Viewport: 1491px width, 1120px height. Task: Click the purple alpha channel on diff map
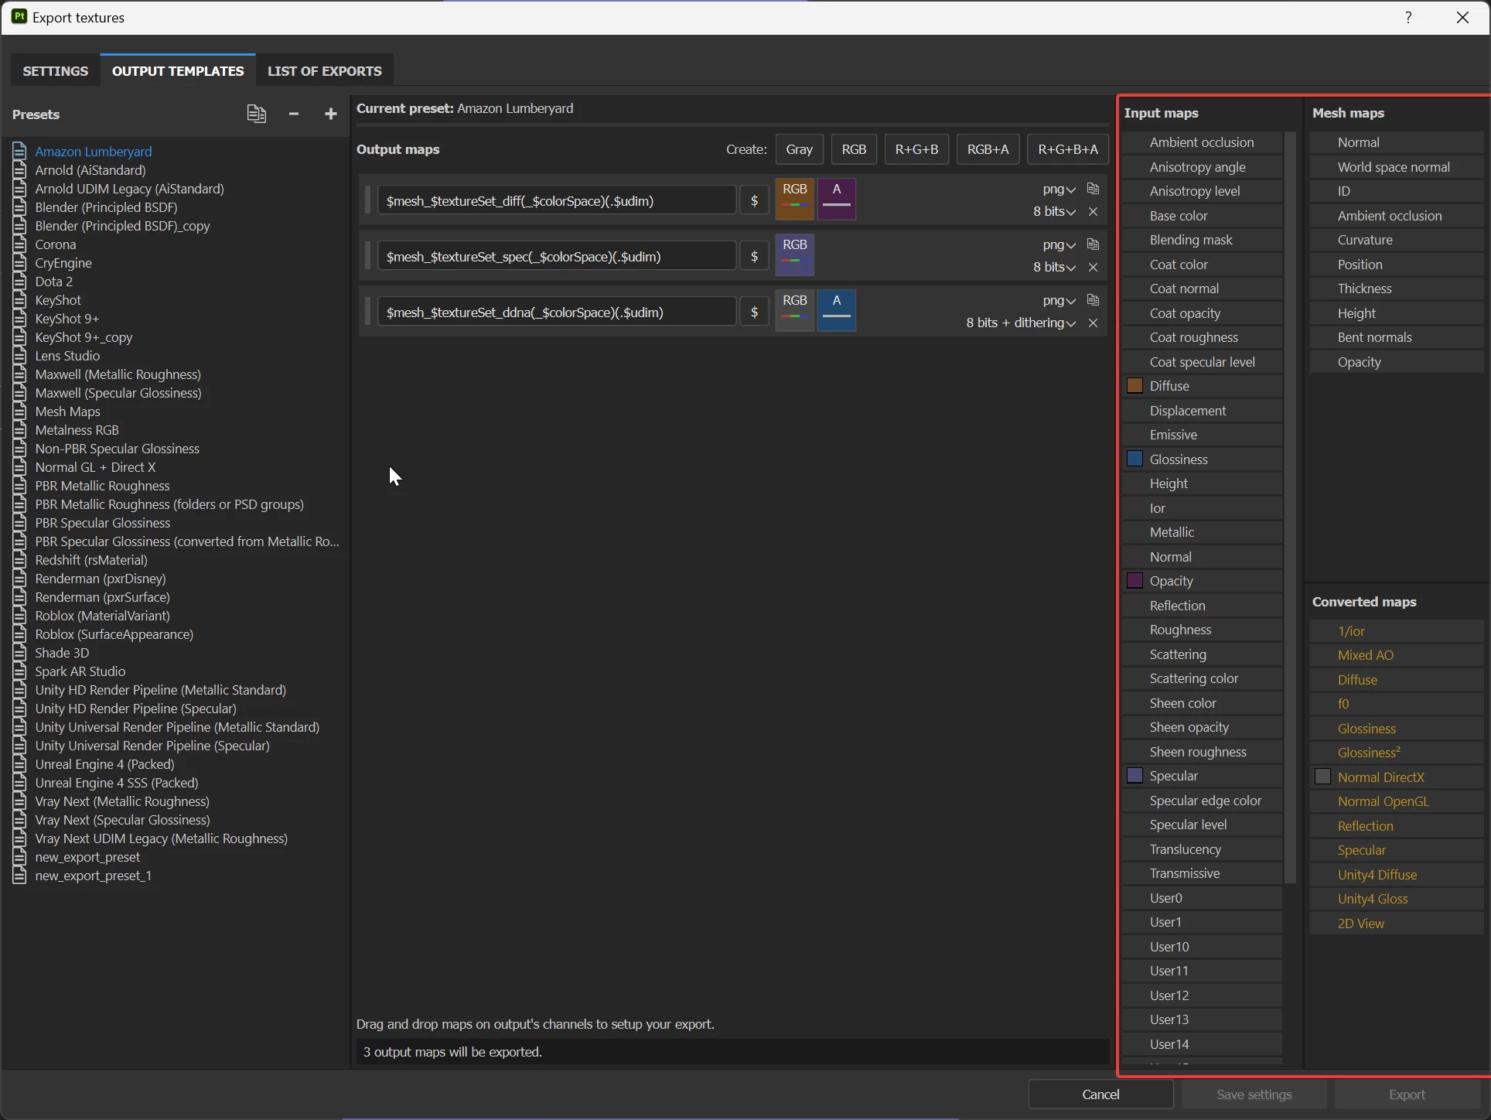pyautogui.click(x=837, y=200)
